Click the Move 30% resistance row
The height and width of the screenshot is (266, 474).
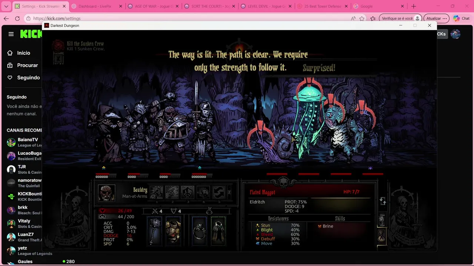278,243
